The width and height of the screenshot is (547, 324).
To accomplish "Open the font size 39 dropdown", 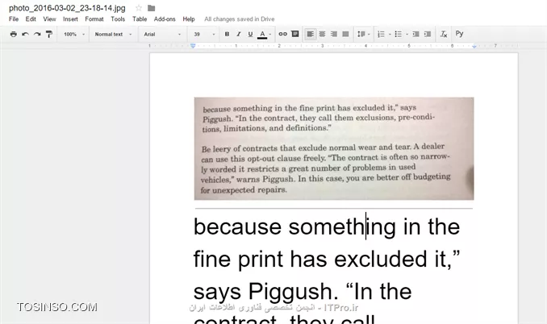I will tap(204, 34).
